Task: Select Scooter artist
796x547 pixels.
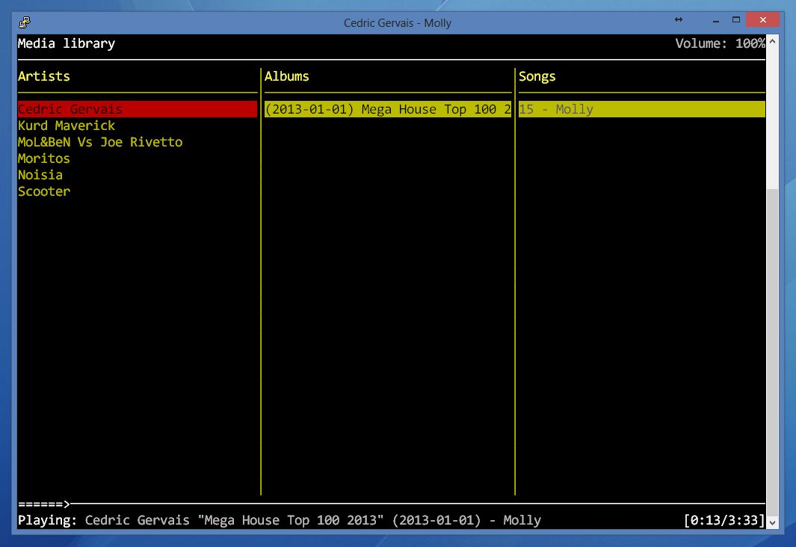Action: click(44, 191)
